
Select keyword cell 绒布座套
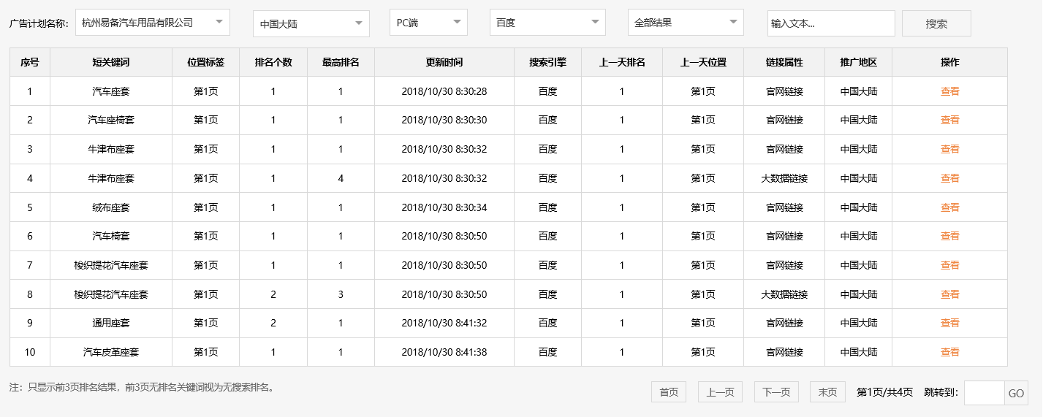click(x=111, y=207)
